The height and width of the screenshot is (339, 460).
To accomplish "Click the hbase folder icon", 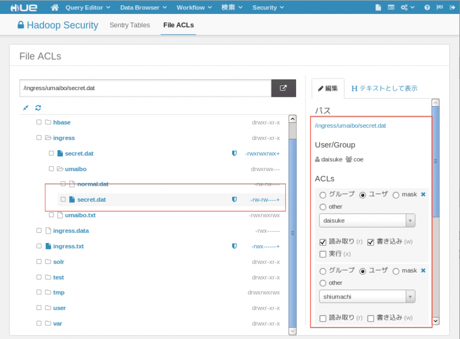I will click(x=48, y=122).
